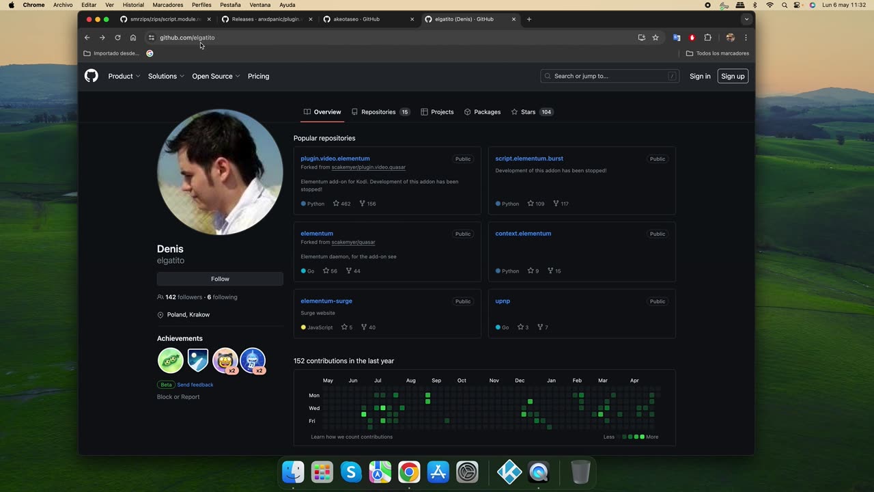Open App Store from the dock
Viewport: 874px width, 492px height.
click(x=438, y=471)
